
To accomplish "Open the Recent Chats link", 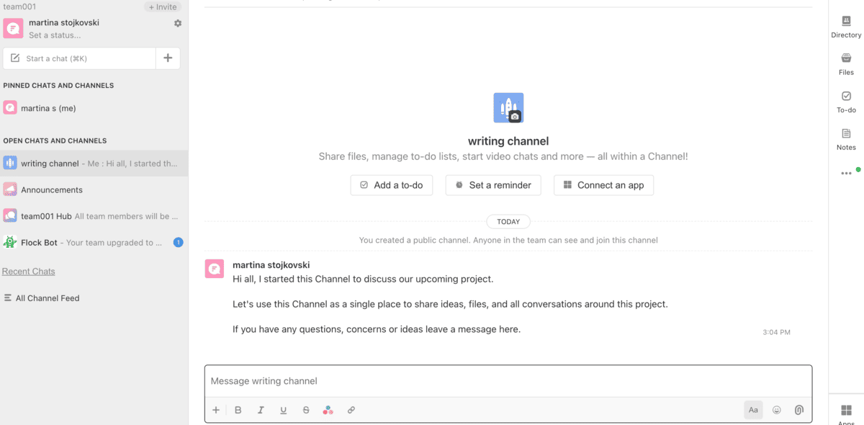I will tap(29, 272).
